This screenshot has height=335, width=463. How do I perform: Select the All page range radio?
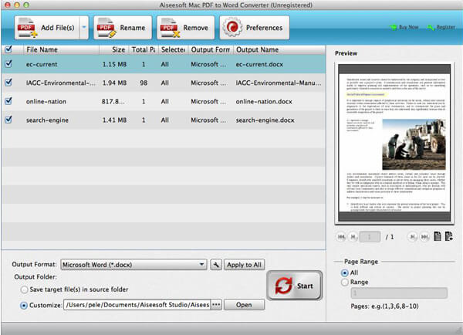click(344, 272)
